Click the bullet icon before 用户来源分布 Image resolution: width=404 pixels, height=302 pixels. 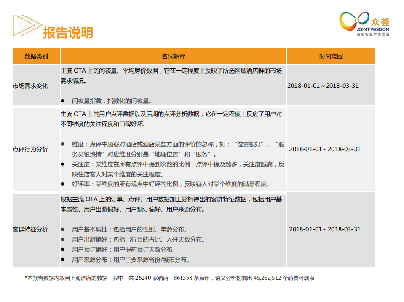click(x=63, y=259)
